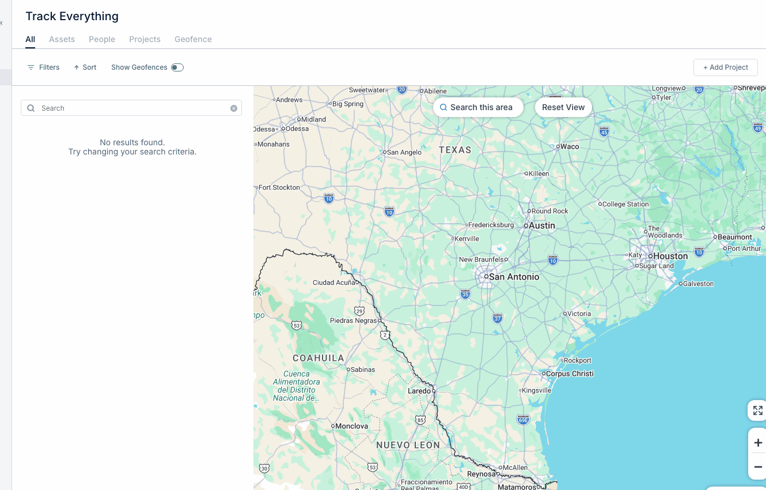Select the Projects tab
This screenshot has width=766, height=490.
click(145, 39)
